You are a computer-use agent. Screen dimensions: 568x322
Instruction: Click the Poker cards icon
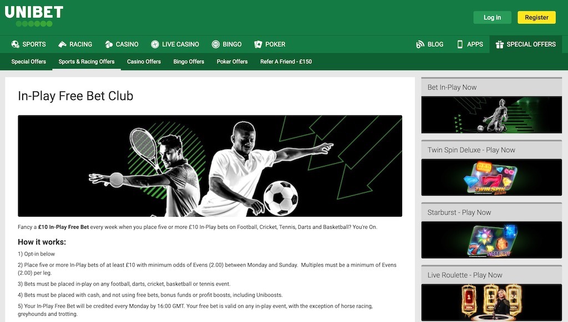(258, 44)
